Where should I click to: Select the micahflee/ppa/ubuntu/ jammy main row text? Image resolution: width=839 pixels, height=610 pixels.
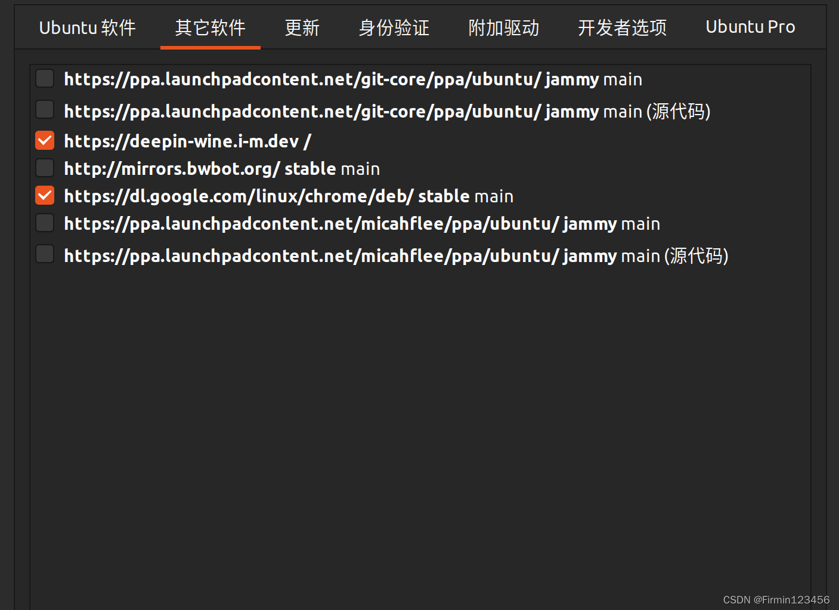(x=362, y=224)
